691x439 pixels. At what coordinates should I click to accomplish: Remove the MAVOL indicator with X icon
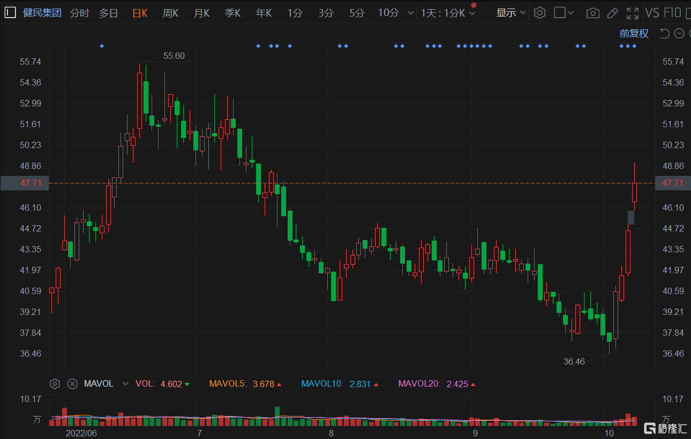tap(72, 383)
